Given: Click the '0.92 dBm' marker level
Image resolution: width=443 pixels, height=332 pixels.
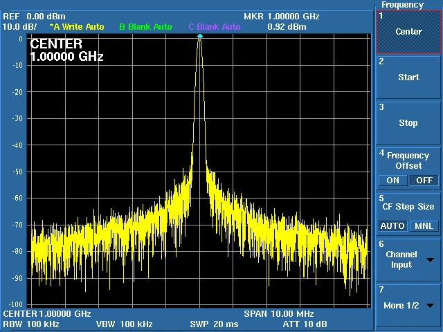Looking at the screenshot, I should (287, 27).
